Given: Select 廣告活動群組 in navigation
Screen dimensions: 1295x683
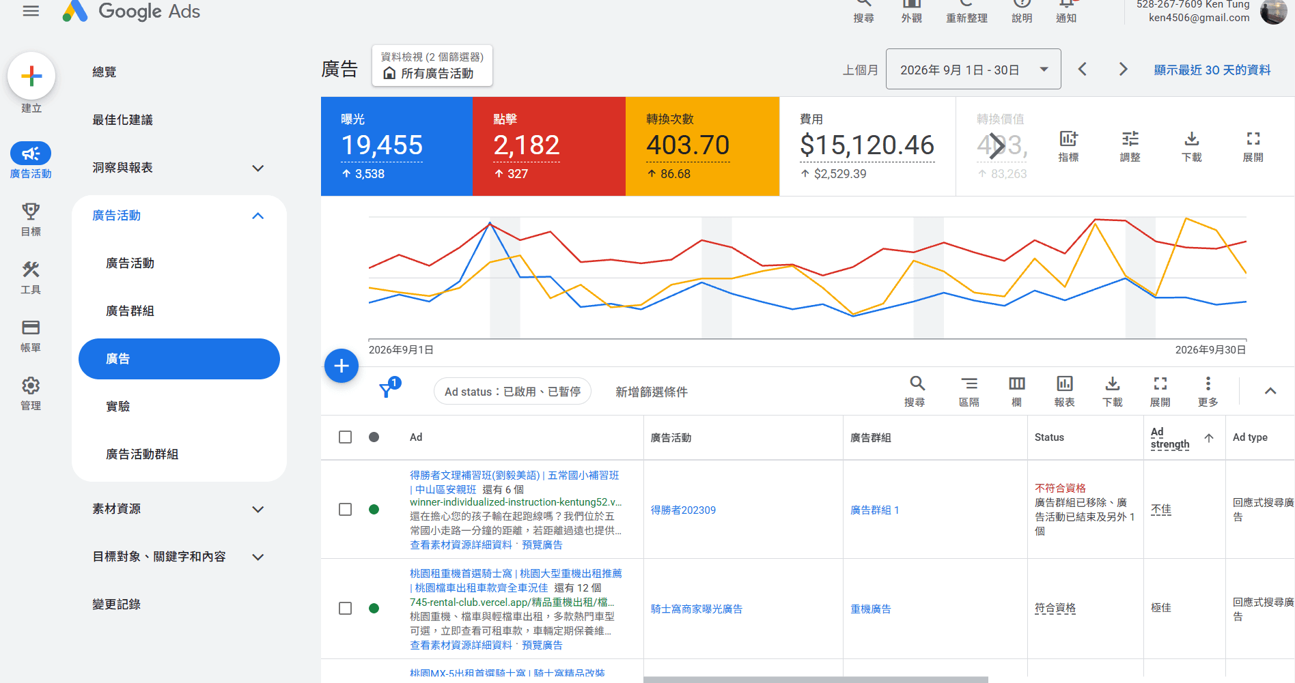Looking at the screenshot, I should [142, 454].
